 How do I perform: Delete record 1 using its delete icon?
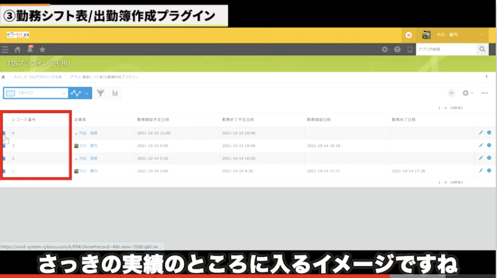tap(489, 171)
